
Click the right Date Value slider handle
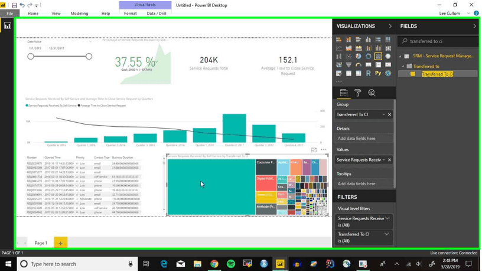tap(89, 56)
